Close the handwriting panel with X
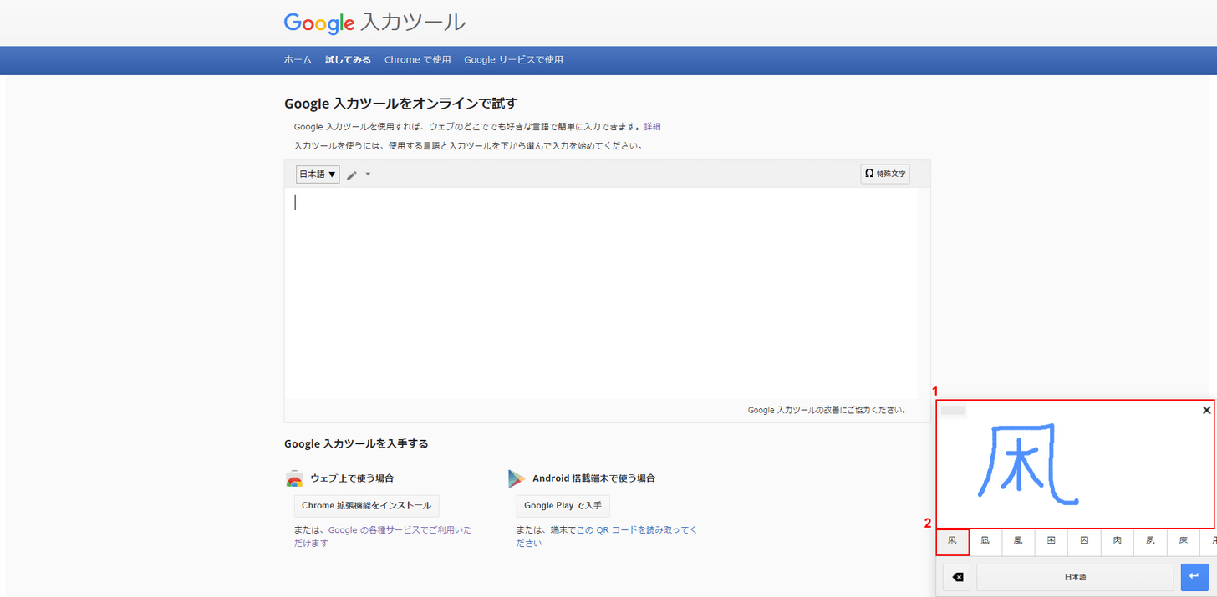Viewport: 1217px width, 597px height. [1206, 410]
